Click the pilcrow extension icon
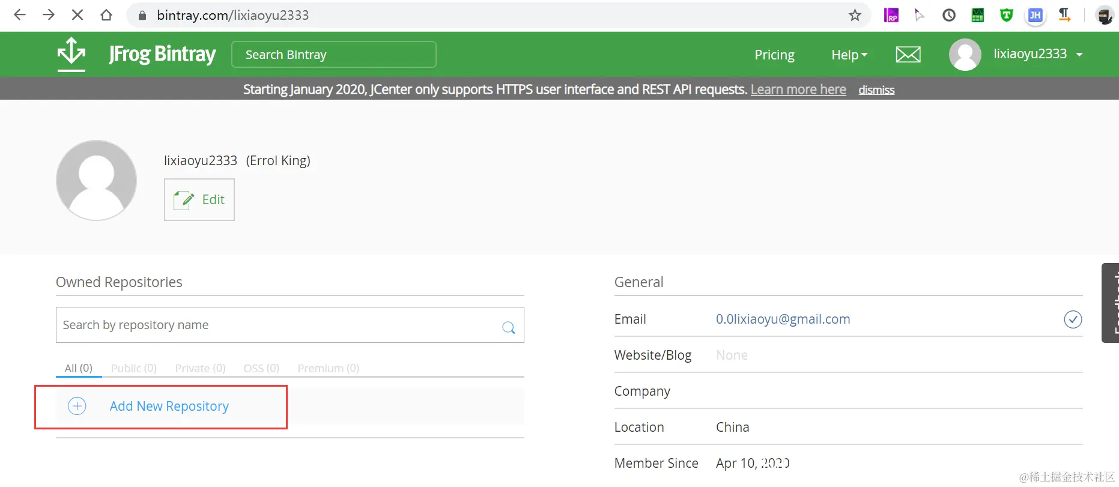 click(1064, 15)
